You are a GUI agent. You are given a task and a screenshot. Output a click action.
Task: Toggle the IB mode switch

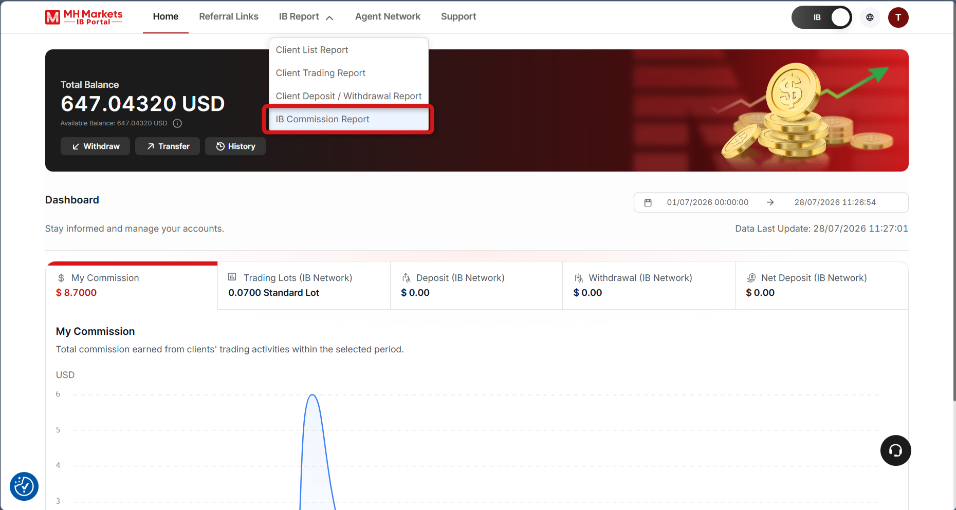click(821, 17)
